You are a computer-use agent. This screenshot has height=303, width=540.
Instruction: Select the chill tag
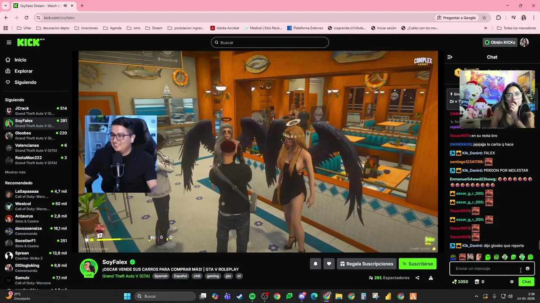(x=197, y=276)
